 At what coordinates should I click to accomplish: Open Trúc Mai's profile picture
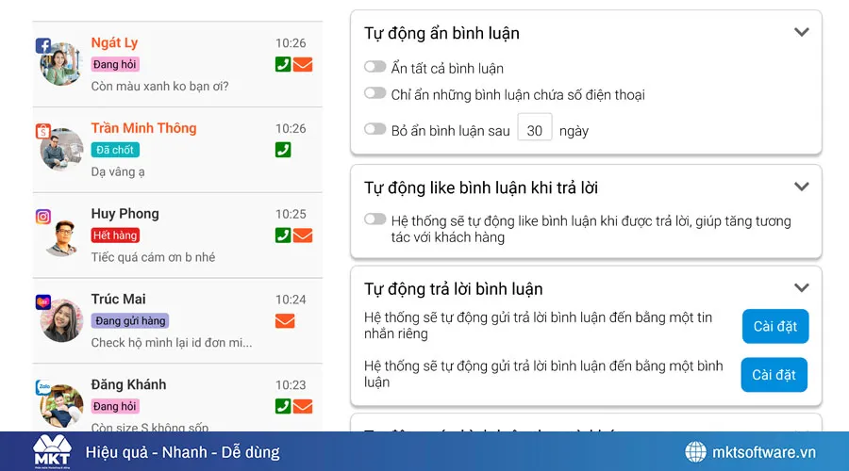pyautogui.click(x=61, y=320)
